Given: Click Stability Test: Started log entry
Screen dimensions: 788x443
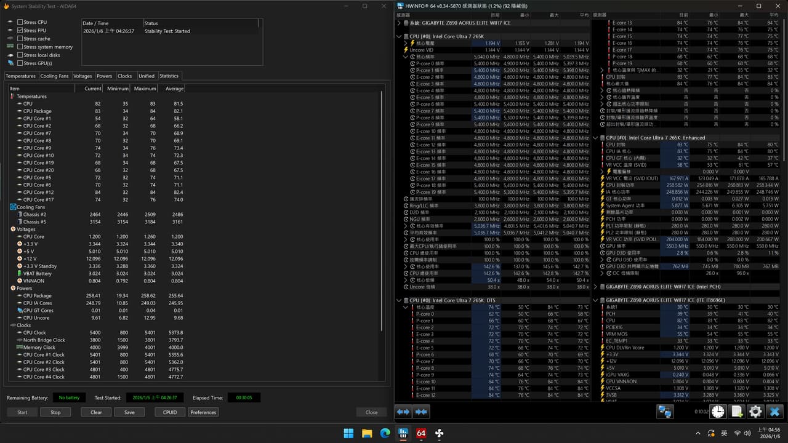Looking at the screenshot, I should coord(167,31).
